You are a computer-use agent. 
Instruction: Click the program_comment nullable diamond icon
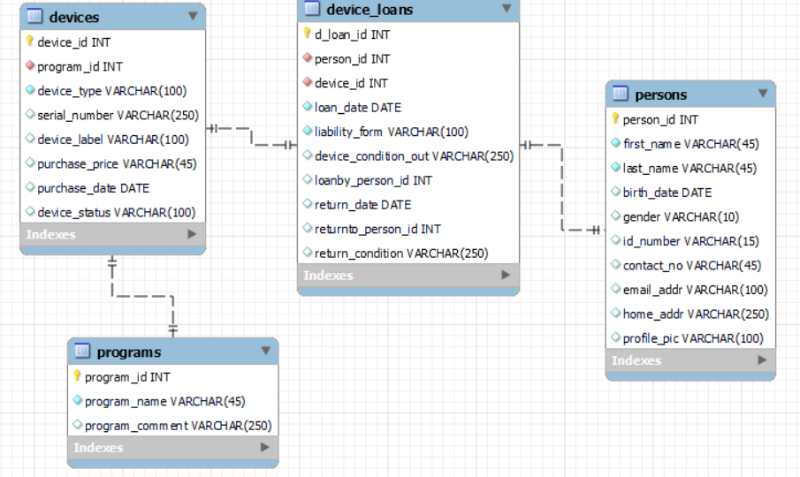coord(78,424)
